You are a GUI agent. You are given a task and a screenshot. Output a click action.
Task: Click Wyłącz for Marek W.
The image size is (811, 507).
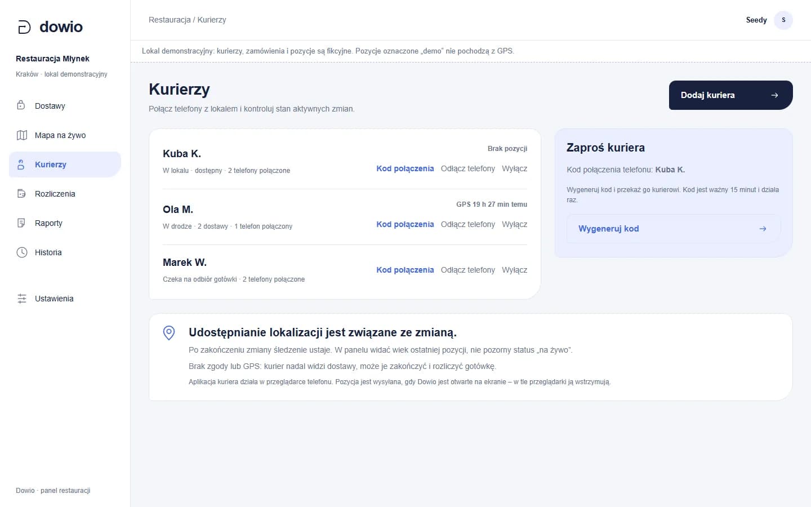[515, 270]
